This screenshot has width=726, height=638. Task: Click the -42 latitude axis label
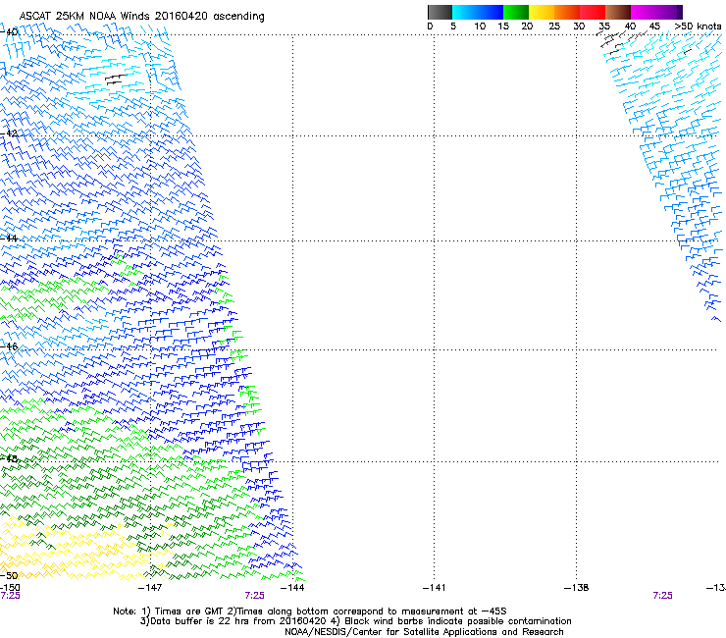tap(9, 133)
